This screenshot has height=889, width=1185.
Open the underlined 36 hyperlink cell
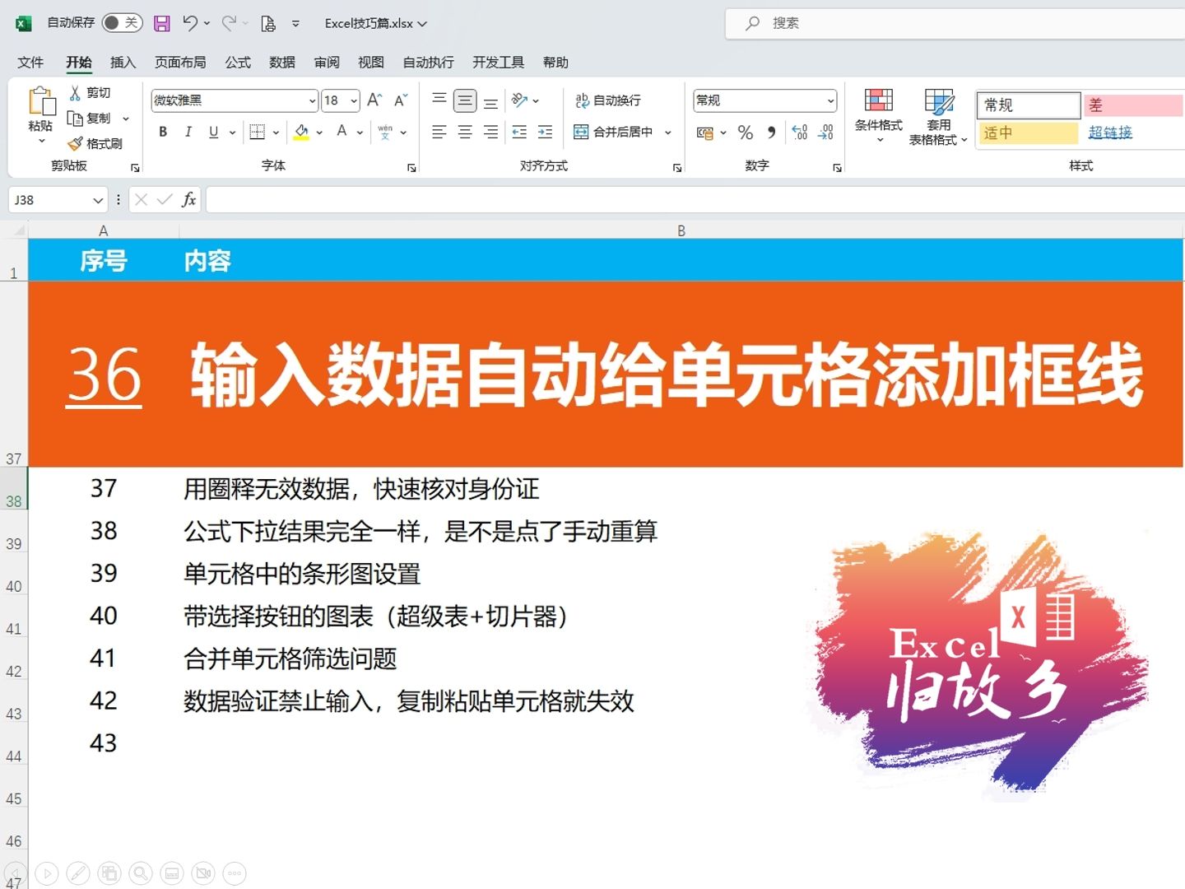click(104, 375)
